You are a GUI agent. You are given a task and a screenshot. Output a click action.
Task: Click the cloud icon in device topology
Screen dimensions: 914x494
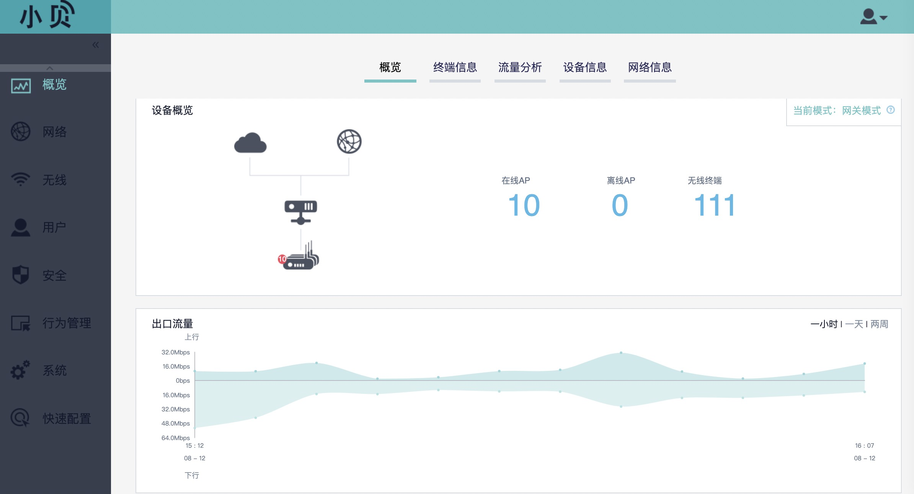(250, 143)
